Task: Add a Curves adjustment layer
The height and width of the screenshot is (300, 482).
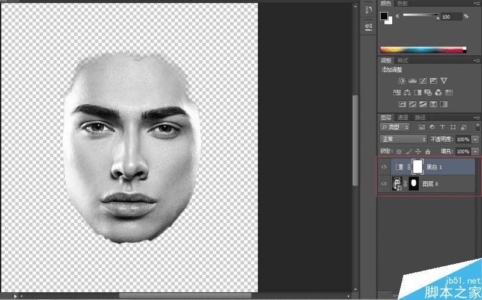Action: [423, 81]
